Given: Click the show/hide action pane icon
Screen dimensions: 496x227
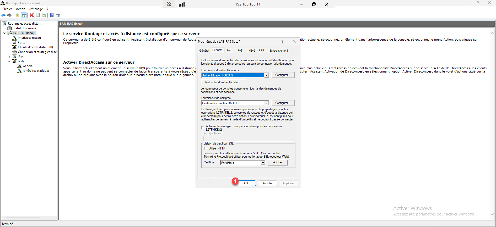Looking at the screenshot, I should click(58, 15).
